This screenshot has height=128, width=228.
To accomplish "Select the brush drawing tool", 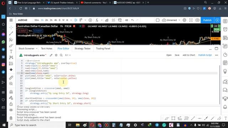I will pyautogui.click(x=11, y=46).
